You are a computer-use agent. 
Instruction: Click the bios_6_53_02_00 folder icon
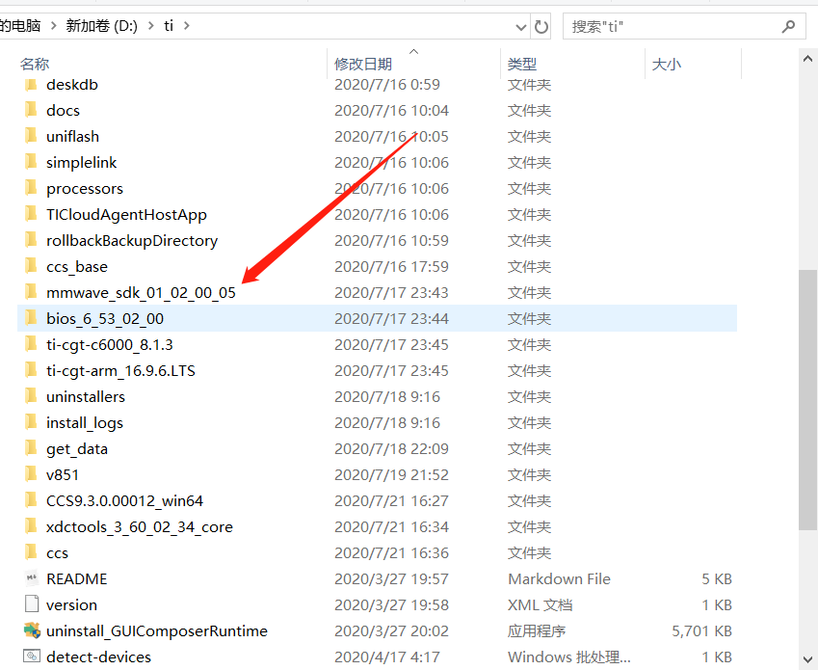click(31, 318)
